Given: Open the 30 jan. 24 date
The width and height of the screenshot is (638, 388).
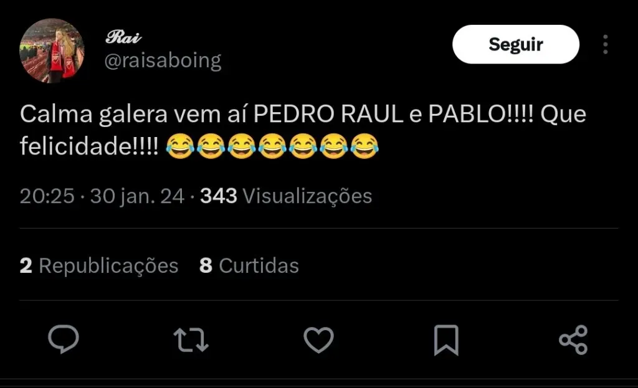Looking at the screenshot, I should click(x=137, y=196).
